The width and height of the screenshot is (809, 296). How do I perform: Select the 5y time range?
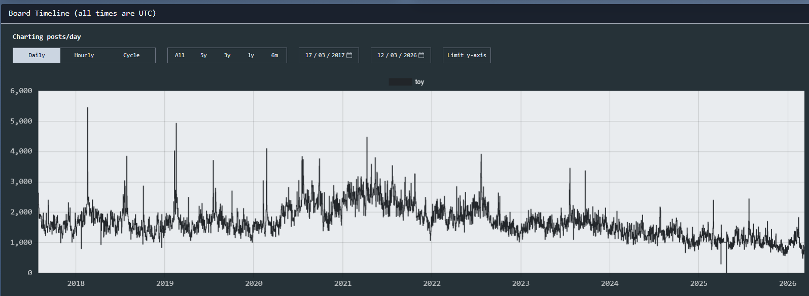(x=203, y=55)
